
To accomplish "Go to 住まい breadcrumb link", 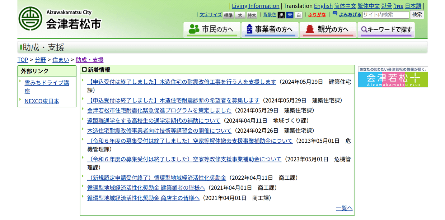I will pyautogui.click(x=61, y=60).
